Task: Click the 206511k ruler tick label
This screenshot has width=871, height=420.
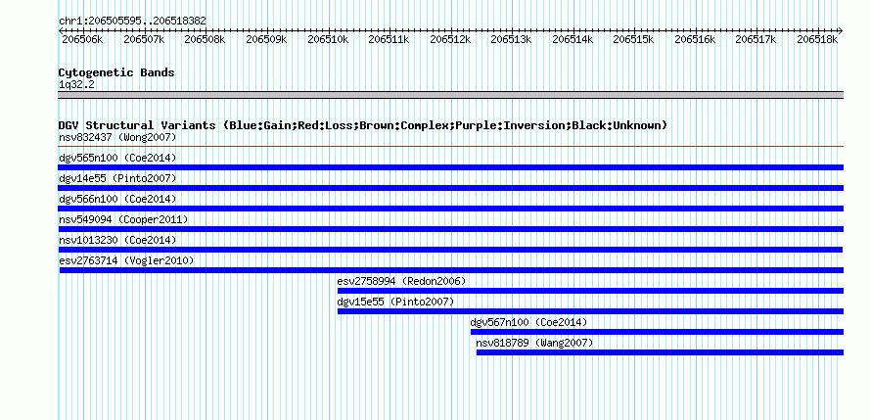Action: coord(389,39)
